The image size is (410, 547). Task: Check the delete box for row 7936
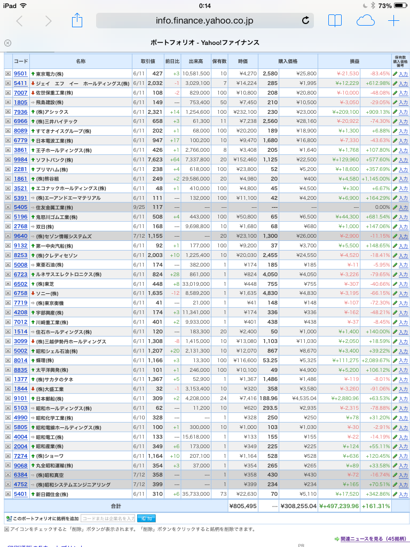(7, 112)
